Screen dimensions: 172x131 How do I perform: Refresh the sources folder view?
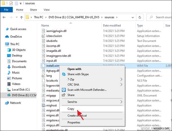pyautogui.click(x=140, y=17)
